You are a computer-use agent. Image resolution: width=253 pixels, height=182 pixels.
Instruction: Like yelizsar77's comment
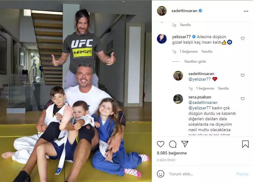pyautogui.click(x=242, y=38)
